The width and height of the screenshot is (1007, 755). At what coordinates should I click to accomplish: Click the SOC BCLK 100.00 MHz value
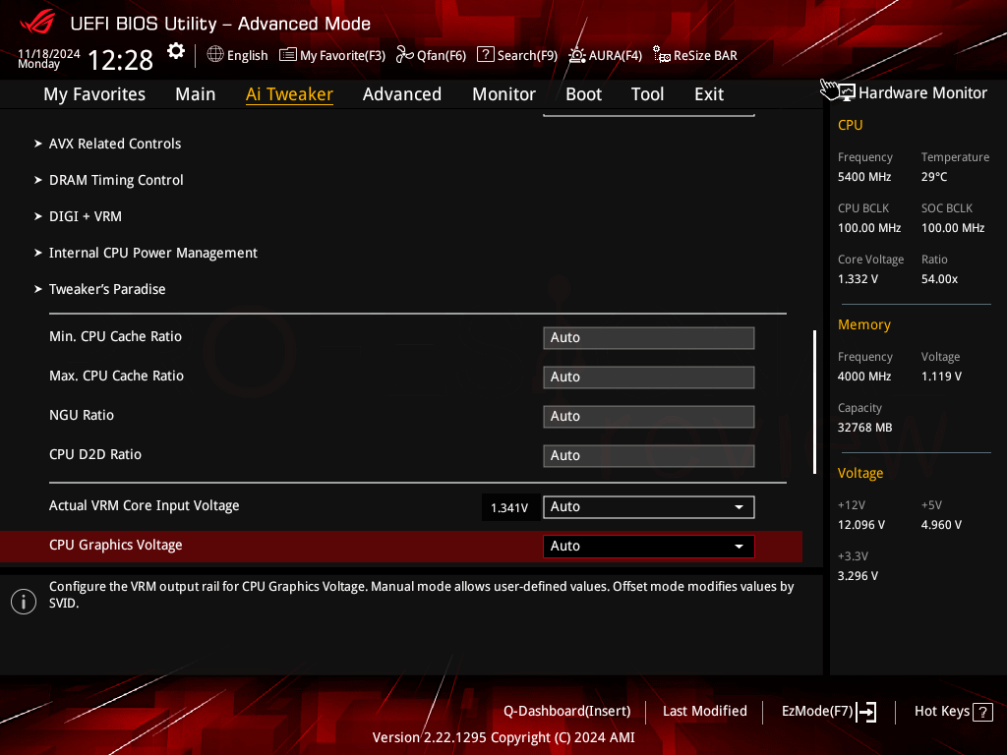click(952, 228)
